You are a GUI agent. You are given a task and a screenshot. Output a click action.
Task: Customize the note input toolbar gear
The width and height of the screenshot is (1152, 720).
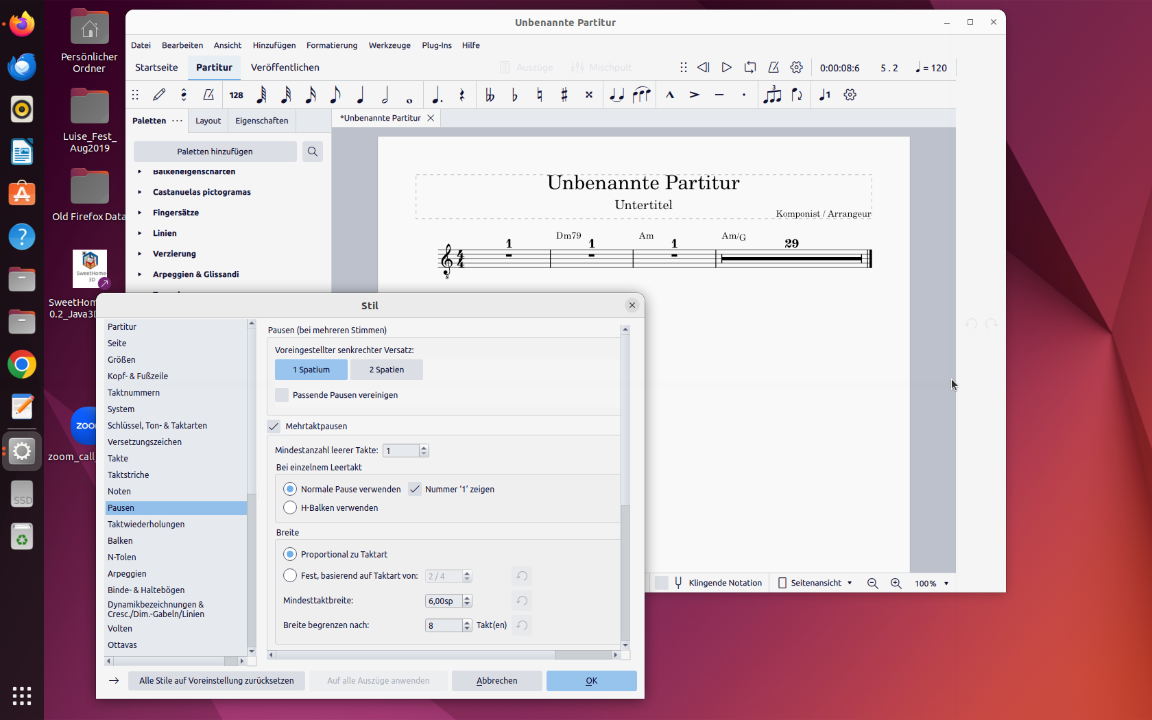pyautogui.click(x=850, y=95)
